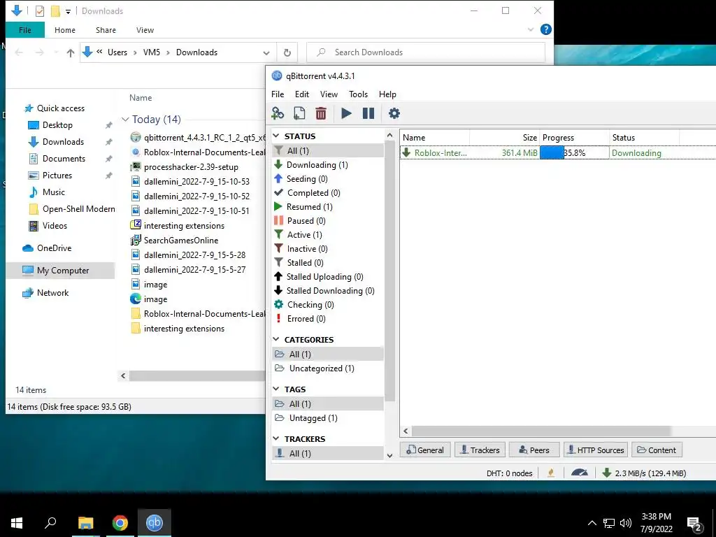The image size is (716, 537).
Task: Click the red Delete torrent trash icon
Action: [x=321, y=113]
